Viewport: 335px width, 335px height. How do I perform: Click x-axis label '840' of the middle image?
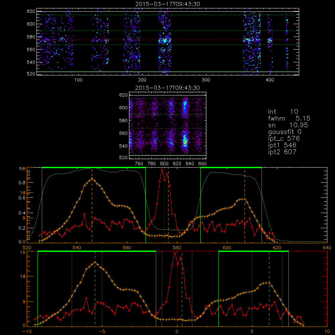[190, 164]
